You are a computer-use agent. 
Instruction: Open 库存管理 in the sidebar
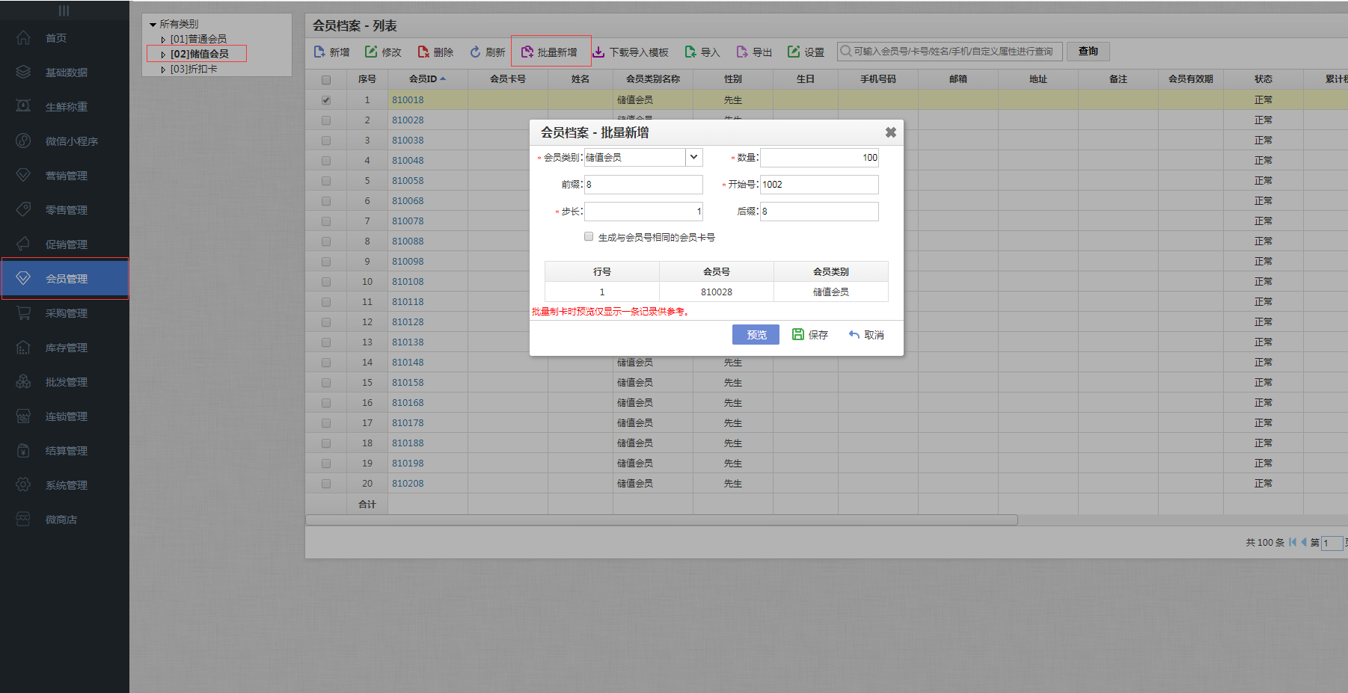point(66,348)
